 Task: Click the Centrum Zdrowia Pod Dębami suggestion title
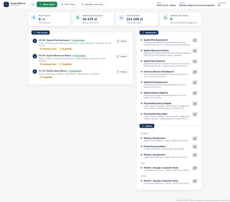pos(159,72)
